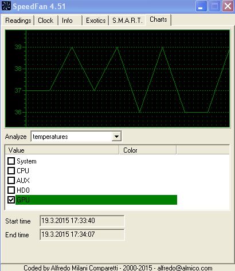The width and height of the screenshot is (235, 271).
Task: Click the Start time field
Action: [x=82, y=221]
